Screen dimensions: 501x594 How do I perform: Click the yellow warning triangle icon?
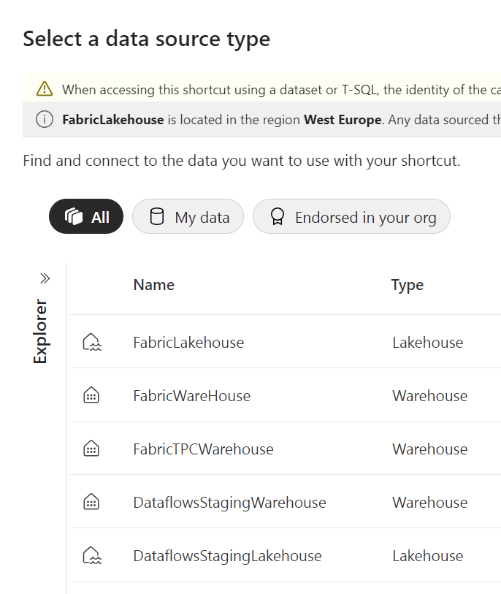coord(45,89)
